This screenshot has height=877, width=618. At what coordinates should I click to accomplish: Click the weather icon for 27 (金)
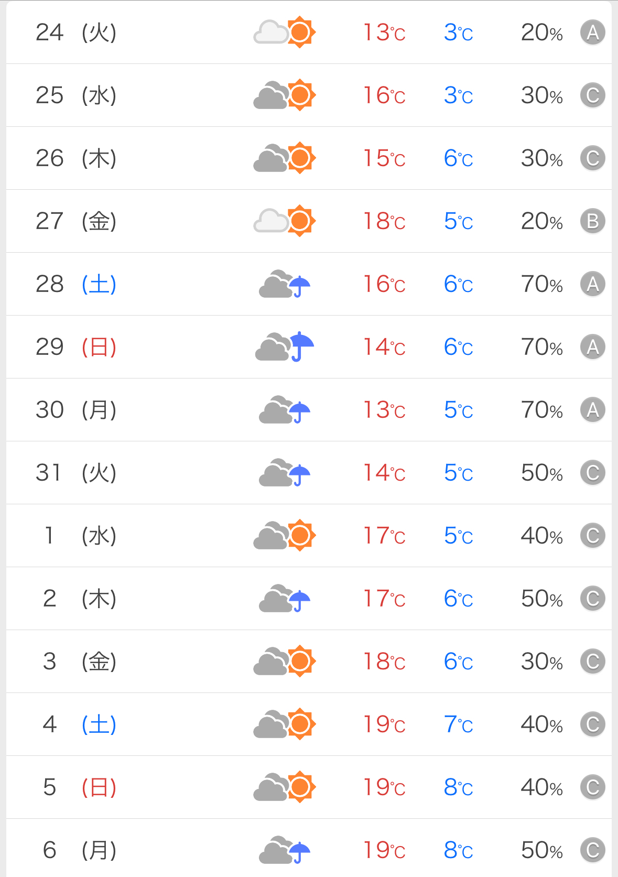[284, 221]
